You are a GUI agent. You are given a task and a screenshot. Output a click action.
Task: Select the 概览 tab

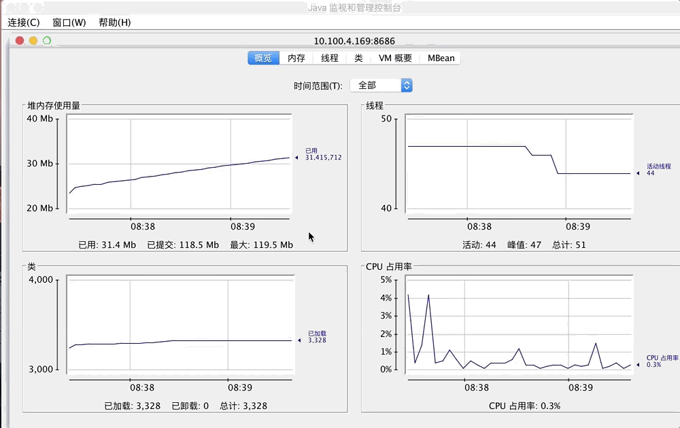tap(263, 58)
